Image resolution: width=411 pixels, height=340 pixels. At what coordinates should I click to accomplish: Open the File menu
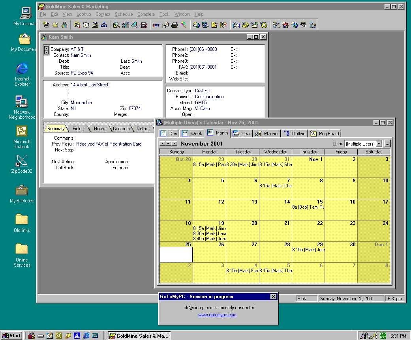click(x=43, y=14)
